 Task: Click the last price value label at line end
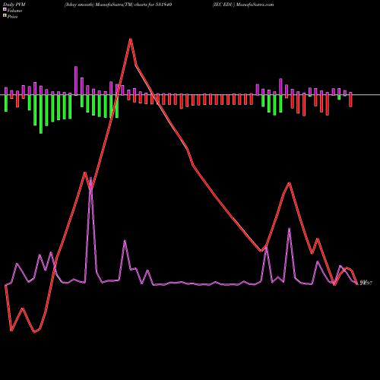[366, 283]
